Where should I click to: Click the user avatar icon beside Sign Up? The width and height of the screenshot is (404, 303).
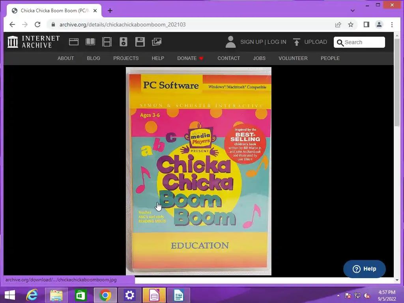pos(230,42)
